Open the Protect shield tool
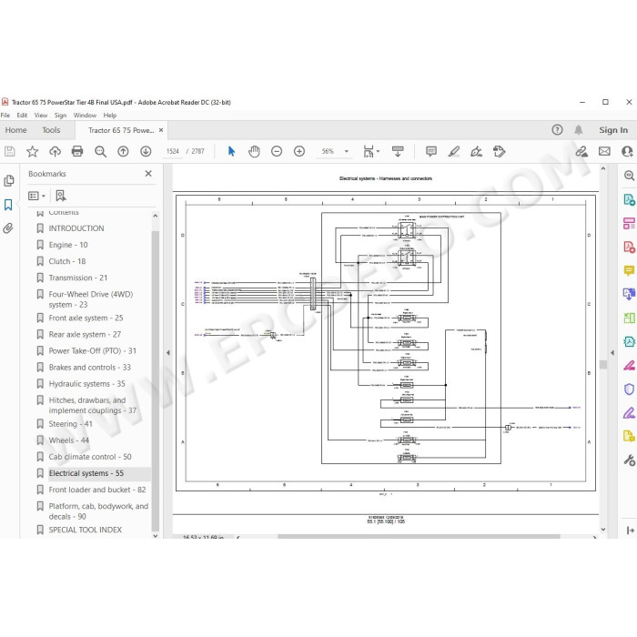 pyautogui.click(x=629, y=389)
